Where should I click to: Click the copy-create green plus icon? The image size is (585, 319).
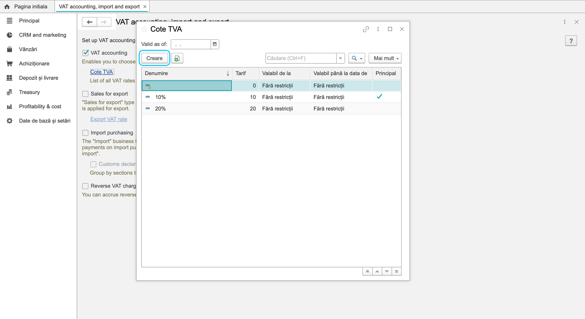[177, 58]
